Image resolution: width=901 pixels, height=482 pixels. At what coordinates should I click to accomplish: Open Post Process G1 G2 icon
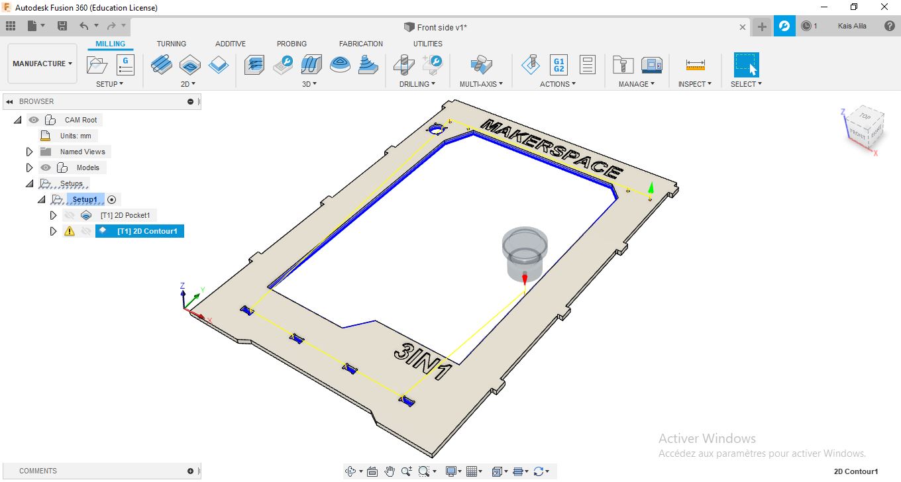559,65
